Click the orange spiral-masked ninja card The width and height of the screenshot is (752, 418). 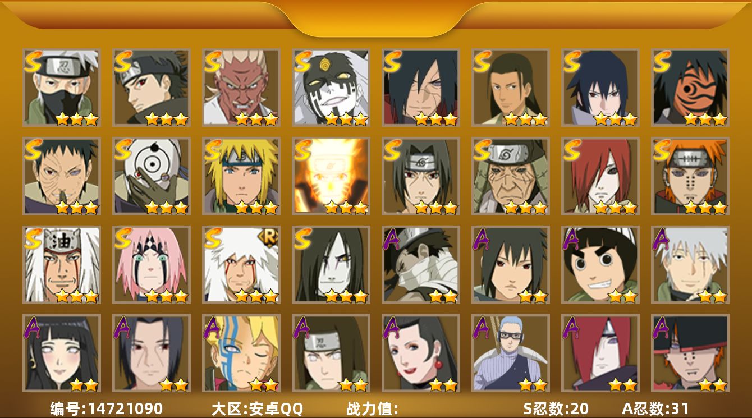(x=690, y=87)
